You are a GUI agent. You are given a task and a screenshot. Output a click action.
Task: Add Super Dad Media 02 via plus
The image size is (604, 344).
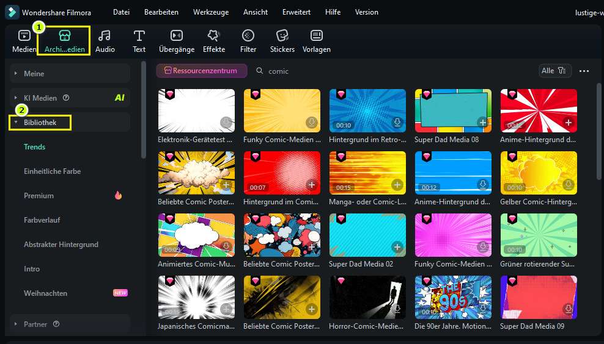click(397, 247)
